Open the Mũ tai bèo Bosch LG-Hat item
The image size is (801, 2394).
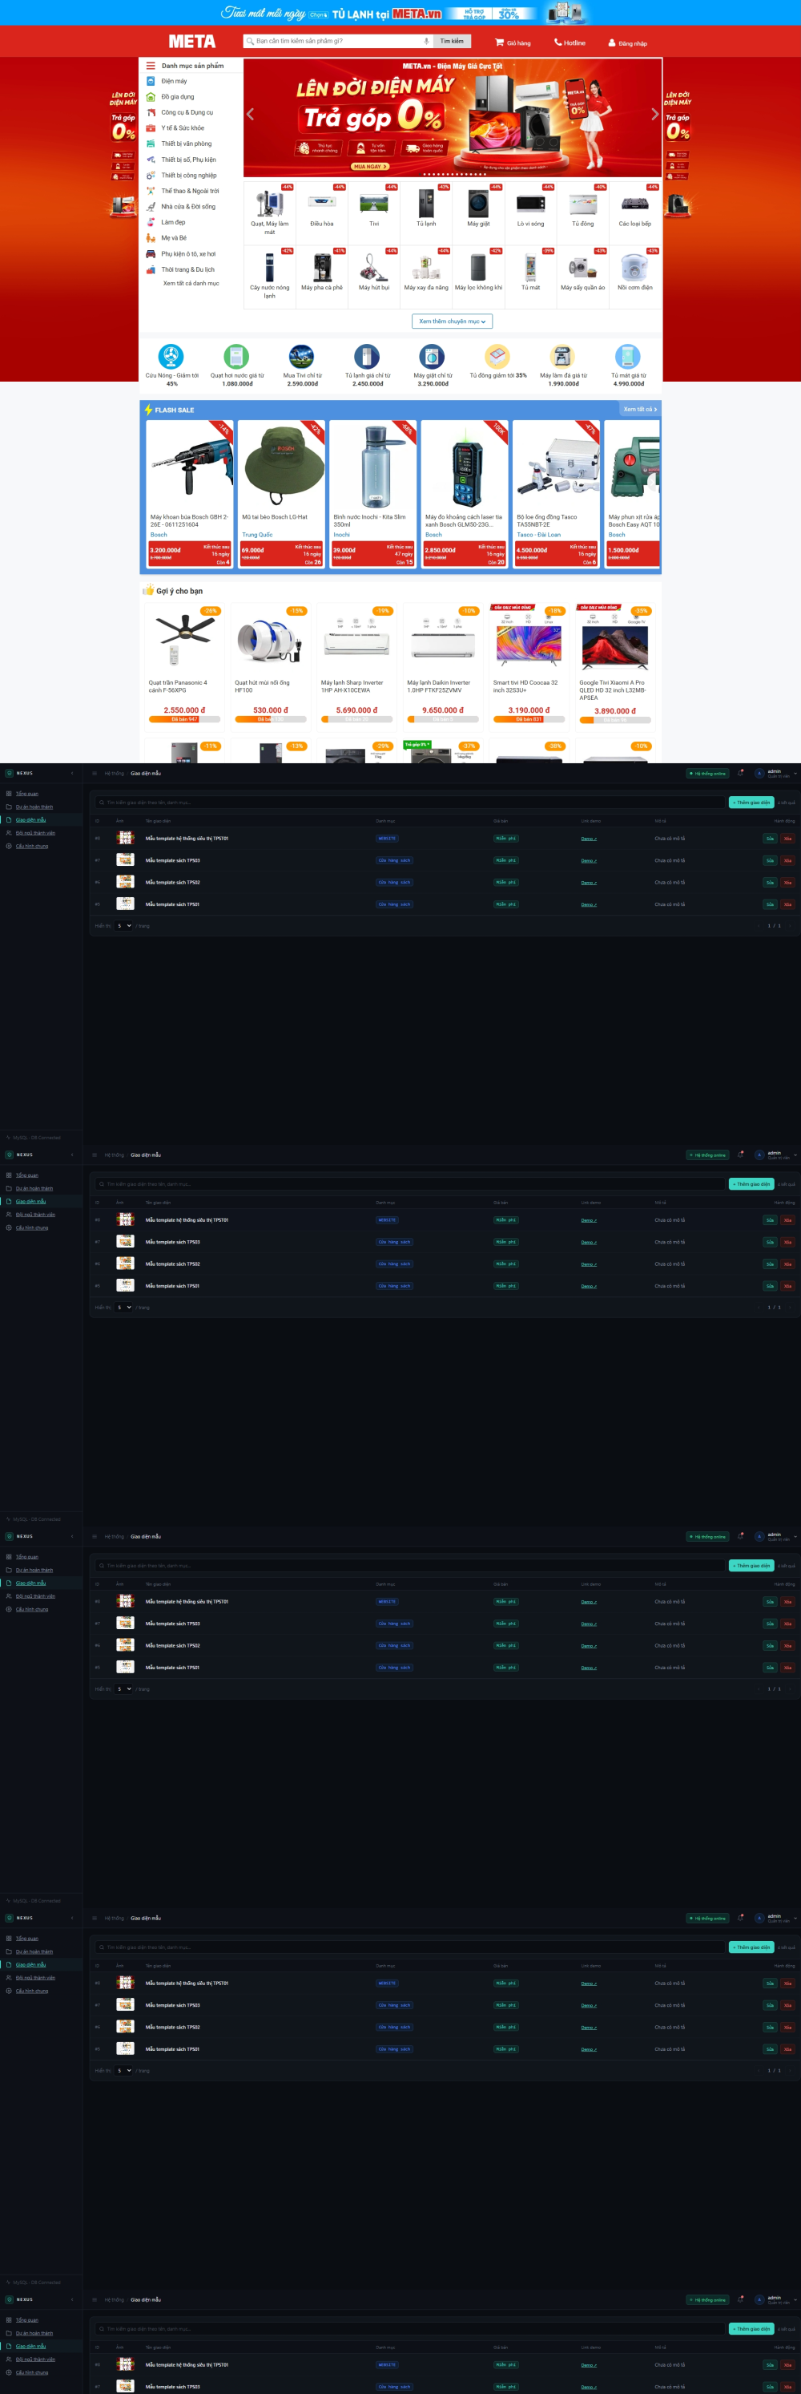281,494
